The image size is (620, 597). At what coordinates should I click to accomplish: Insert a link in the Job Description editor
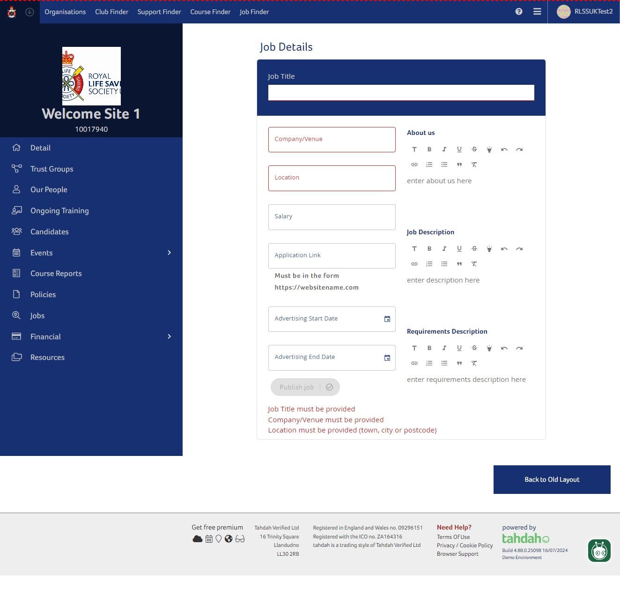414,263
